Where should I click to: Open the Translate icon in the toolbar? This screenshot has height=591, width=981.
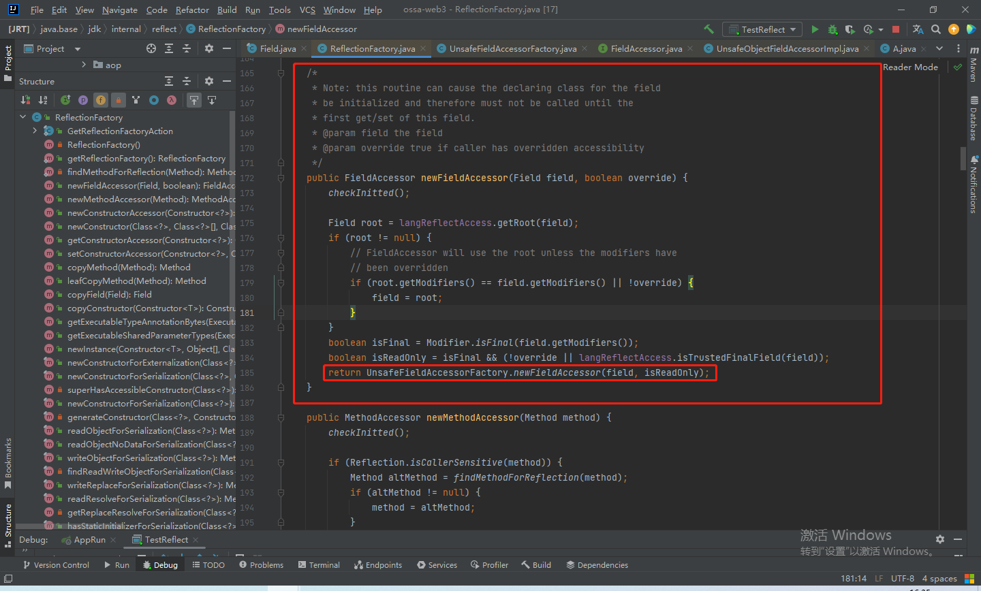pos(918,29)
